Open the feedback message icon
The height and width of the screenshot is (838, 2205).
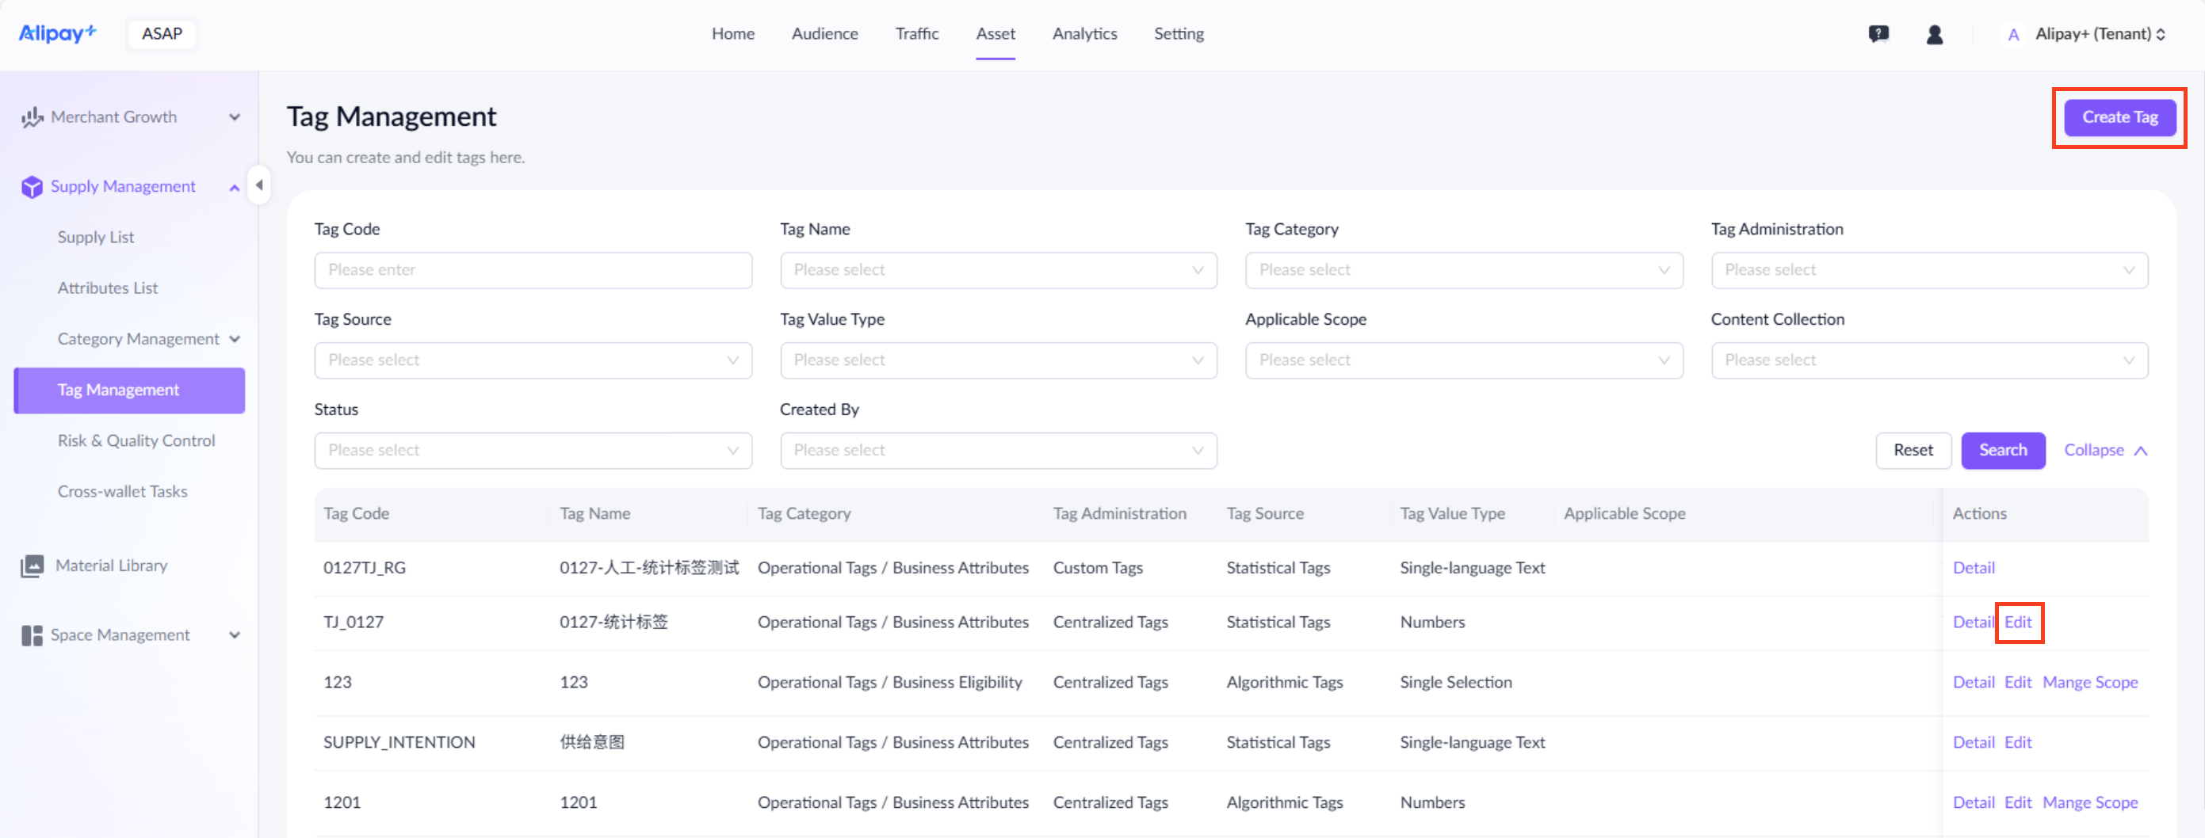click(1878, 34)
